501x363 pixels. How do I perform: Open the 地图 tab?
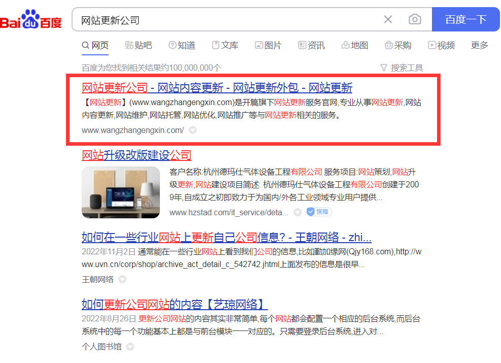(355, 45)
